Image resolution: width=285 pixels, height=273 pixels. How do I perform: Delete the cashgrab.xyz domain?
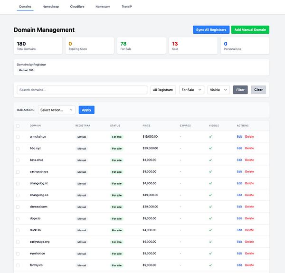tap(249, 172)
